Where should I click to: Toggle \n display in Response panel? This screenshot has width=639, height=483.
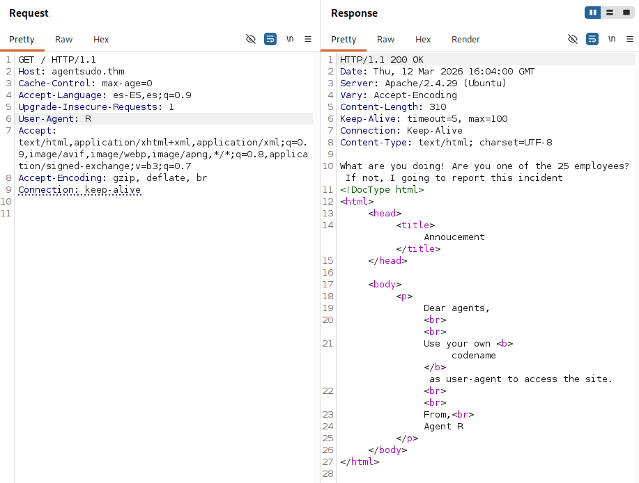coord(612,39)
